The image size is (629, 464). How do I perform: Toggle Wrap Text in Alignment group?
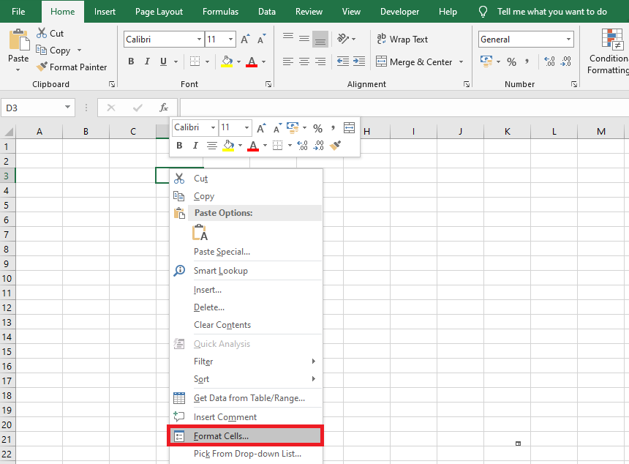click(x=402, y=40)
